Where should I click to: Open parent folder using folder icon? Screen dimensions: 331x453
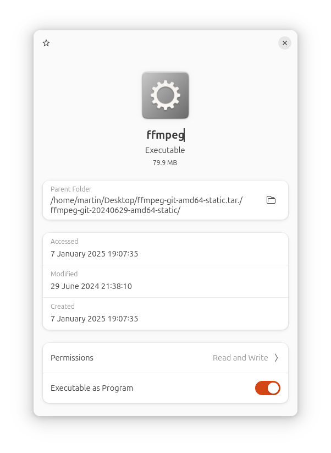pos(271,200)
